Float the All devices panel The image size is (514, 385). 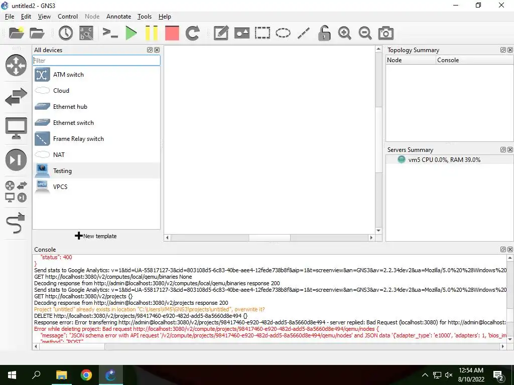150,50
